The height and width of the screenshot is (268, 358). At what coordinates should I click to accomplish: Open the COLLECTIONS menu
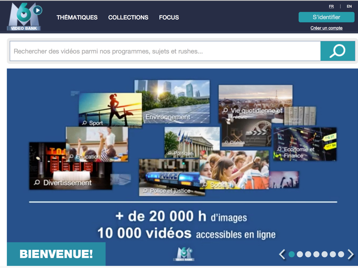click(x=128, y=17)
